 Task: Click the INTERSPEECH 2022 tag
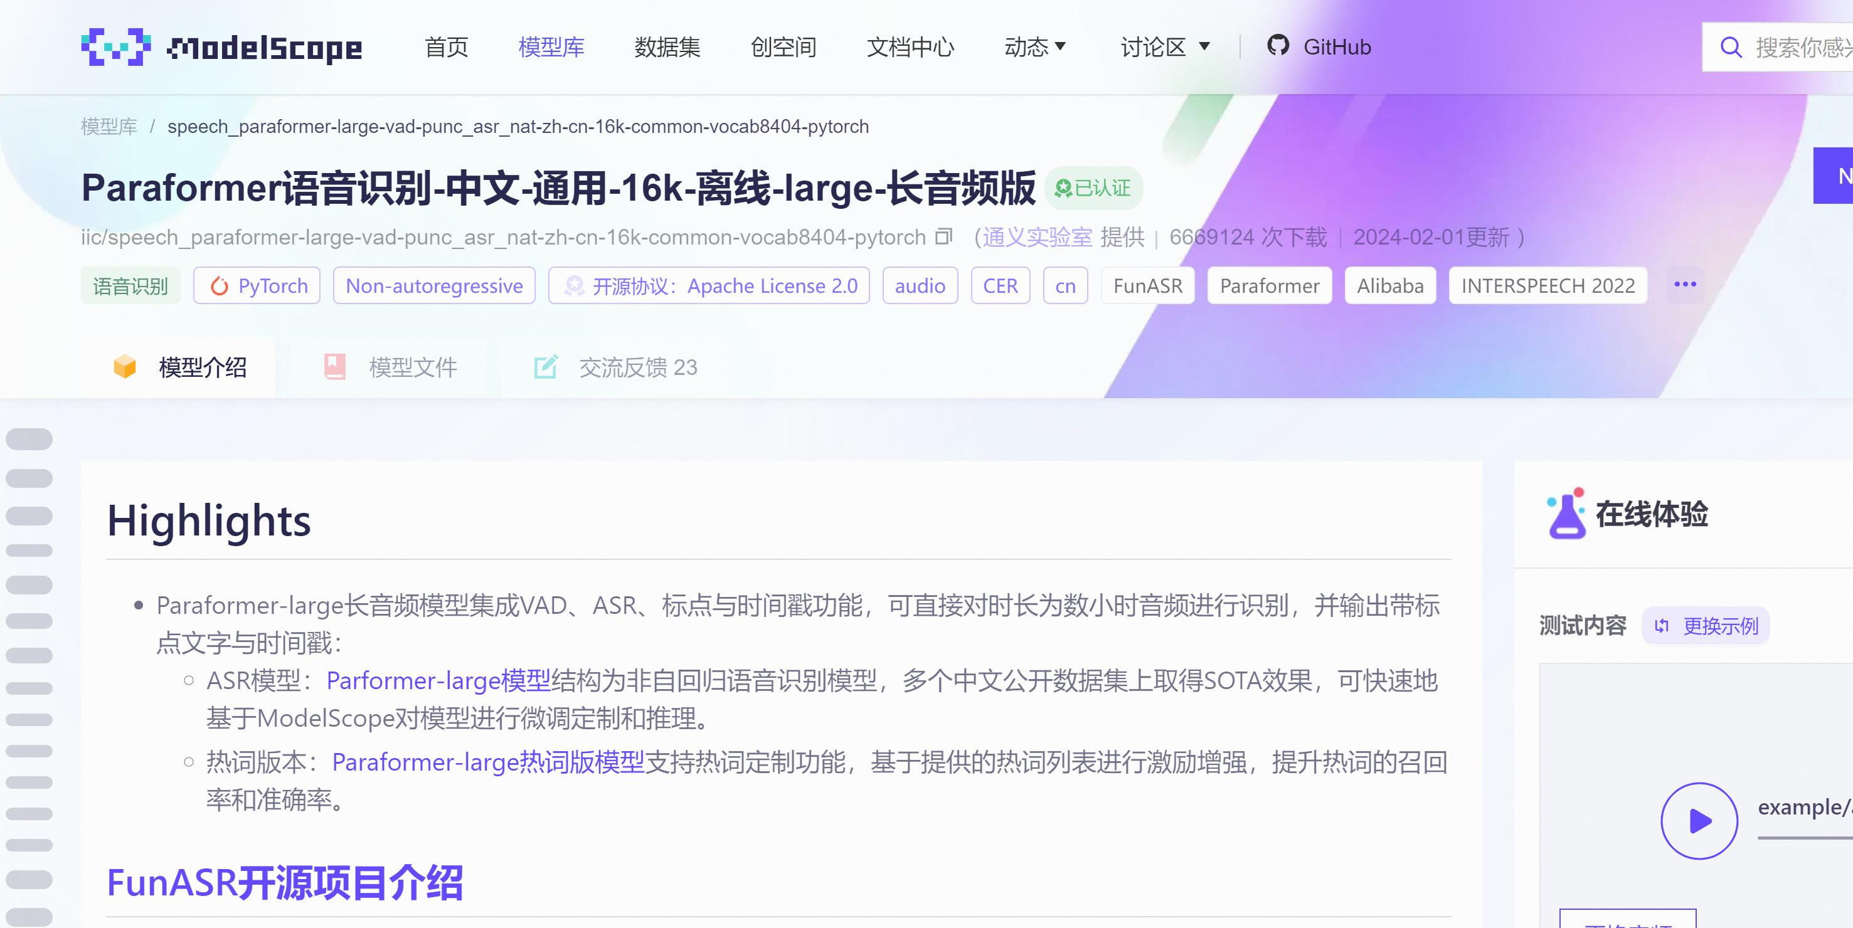1548,286
